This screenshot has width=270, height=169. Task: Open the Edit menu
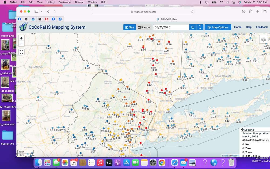tap(31, 2)
